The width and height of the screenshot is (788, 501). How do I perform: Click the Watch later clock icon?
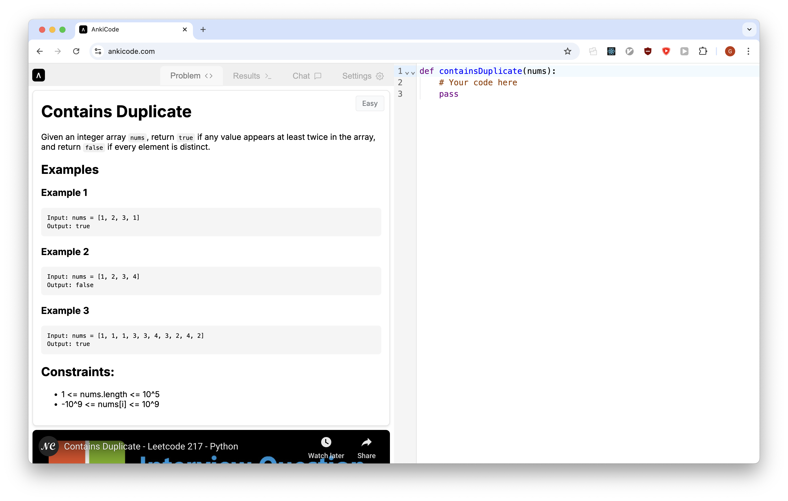pos(326,442)
